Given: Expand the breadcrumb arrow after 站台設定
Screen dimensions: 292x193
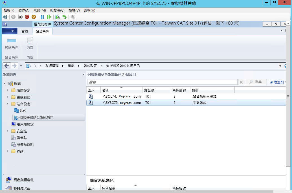Looking at the screenshot, I should [x=101, y=66].
